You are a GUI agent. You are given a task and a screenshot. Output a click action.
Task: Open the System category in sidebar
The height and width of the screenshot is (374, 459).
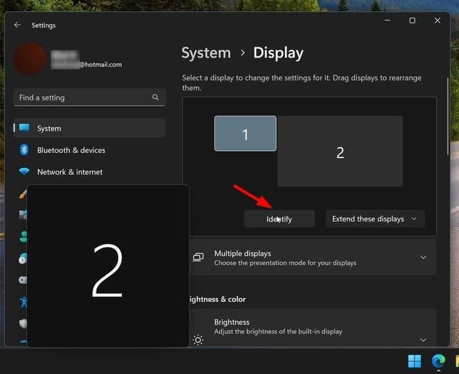pyautogui.click(x=90, y=129)
